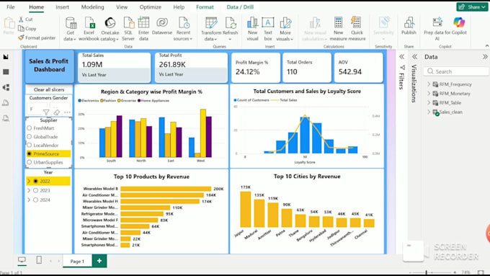The height and width of the screenshot is (276, 490).
Task: Toggle PrimeSource supplier radio button
Action: point(30,153)
